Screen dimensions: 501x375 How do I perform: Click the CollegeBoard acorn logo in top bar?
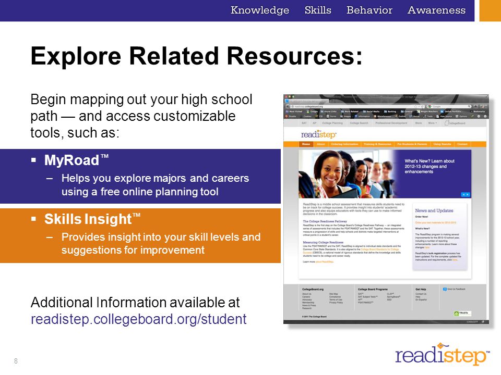455,123
